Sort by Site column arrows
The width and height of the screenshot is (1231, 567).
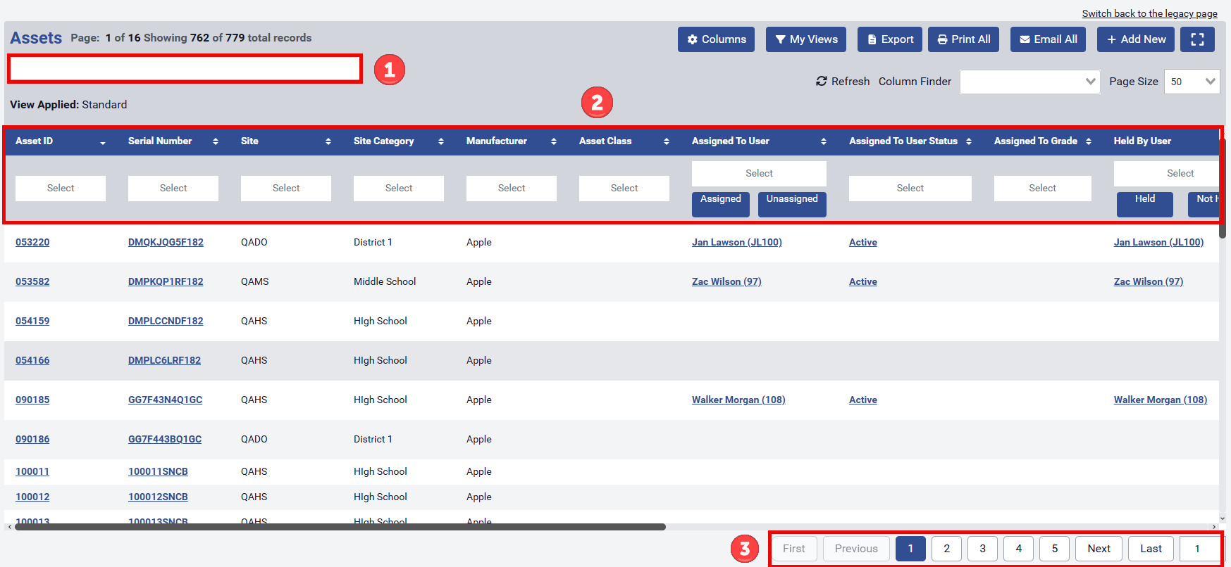tap(328, 141)
